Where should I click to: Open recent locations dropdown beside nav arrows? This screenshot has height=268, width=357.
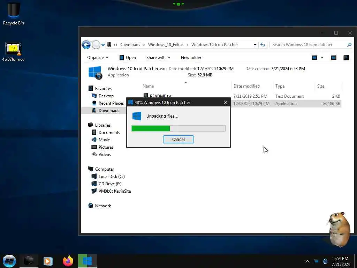click(103, 45)
